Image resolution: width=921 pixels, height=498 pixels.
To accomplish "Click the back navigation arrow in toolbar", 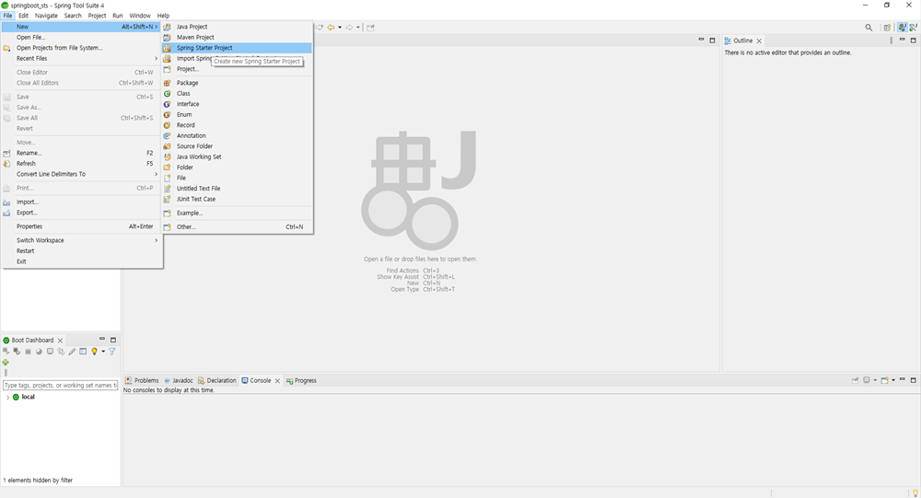I will coord(332,27).
